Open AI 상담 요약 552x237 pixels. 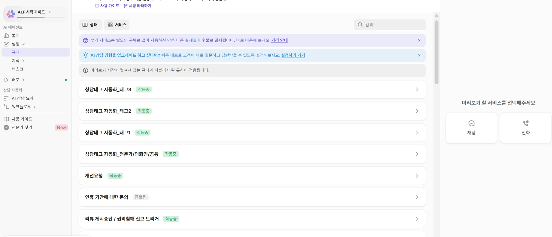pyautogui.click(x=23, y=98)
